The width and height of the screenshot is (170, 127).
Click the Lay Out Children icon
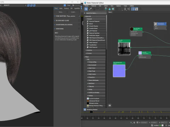tap(129, 9)
